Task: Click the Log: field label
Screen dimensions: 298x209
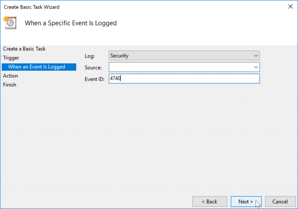Action: [x=90, y=56]
